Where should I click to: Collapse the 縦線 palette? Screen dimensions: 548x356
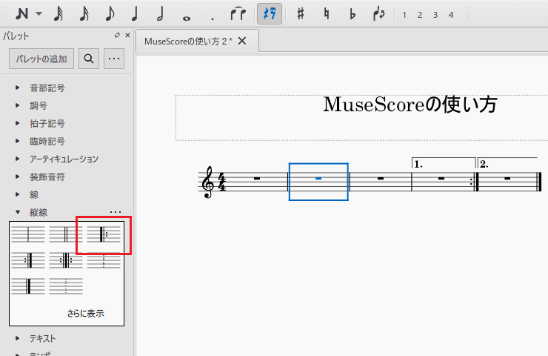(18, 212)
